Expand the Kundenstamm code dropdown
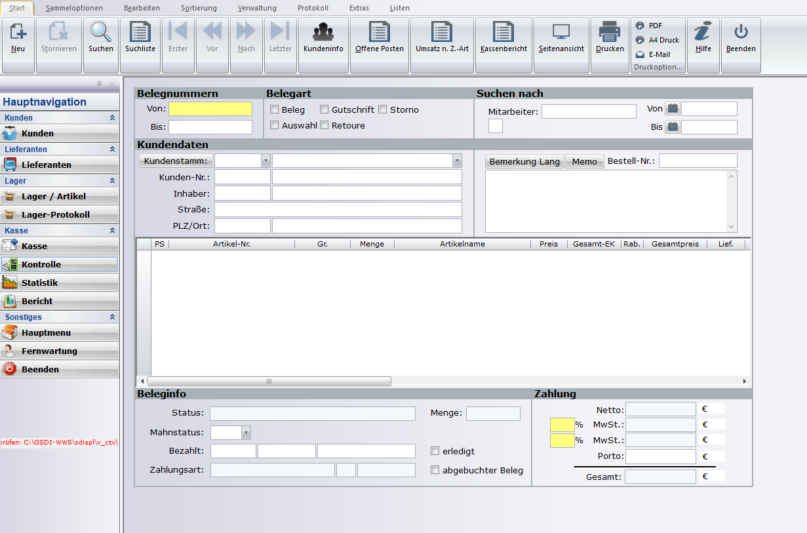The height and width of the screenshot is (533, 807). (x=266, y=161)
